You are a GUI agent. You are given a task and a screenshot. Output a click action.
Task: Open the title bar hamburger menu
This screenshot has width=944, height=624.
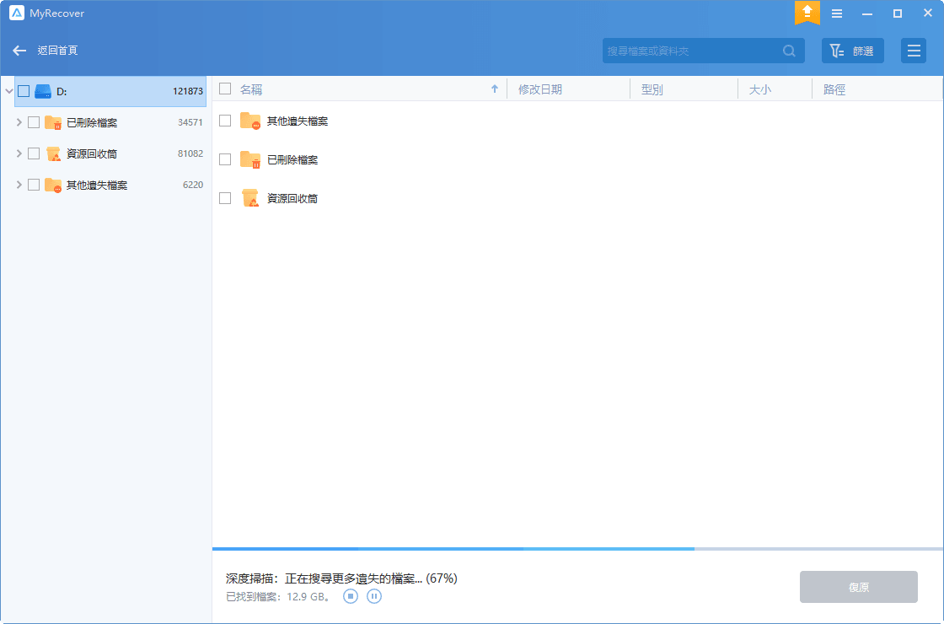tap(837, 13)
